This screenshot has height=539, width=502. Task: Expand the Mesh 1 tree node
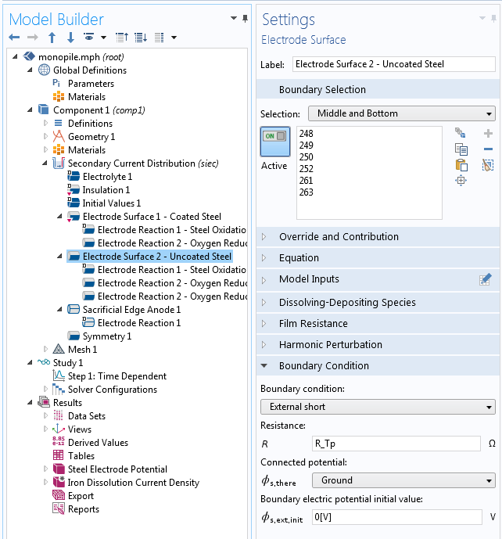pos(45,349)
